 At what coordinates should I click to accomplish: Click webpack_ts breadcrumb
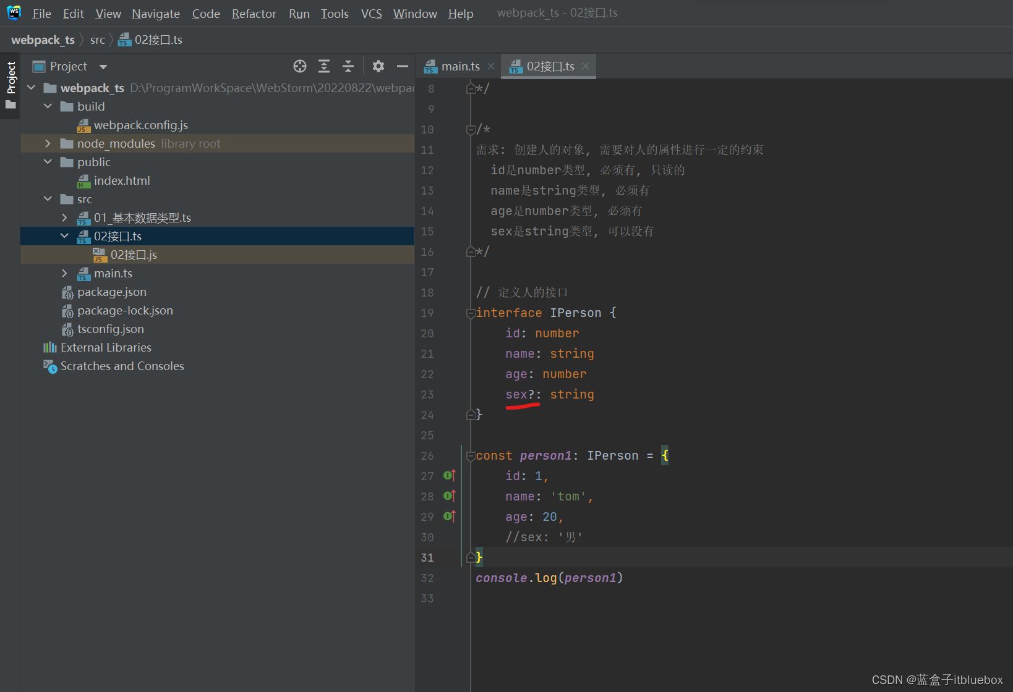(x=43, y=40)
